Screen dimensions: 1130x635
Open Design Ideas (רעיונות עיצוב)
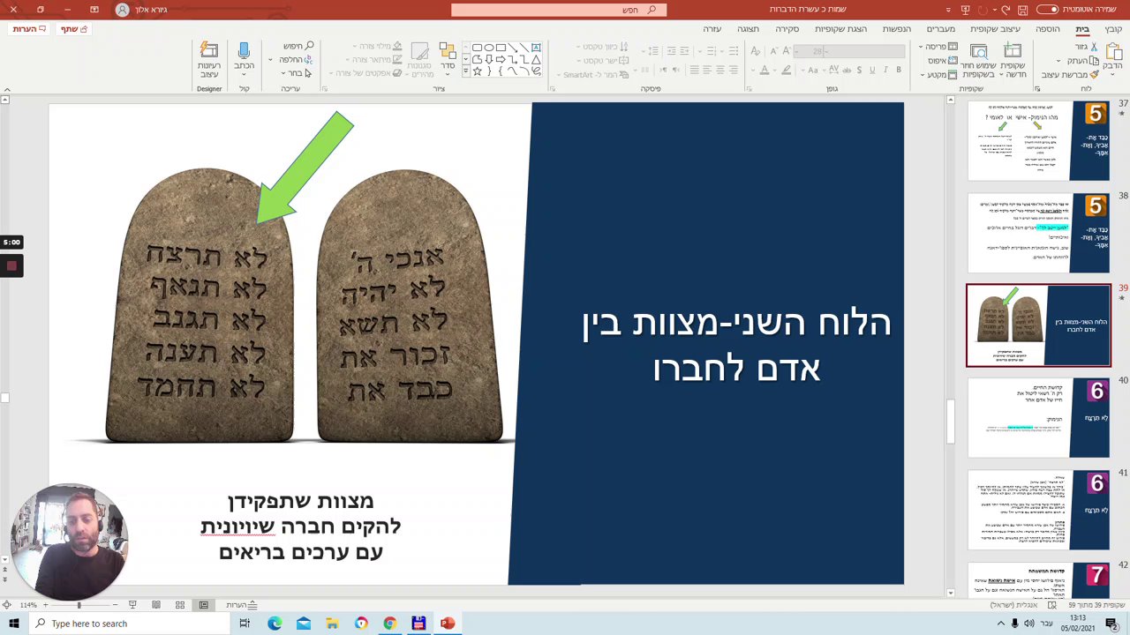click(x=209, y=57)
